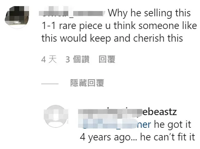Click the words 'can't fit it' in the reply
The image size is (200, 149).
click(174, 137)
